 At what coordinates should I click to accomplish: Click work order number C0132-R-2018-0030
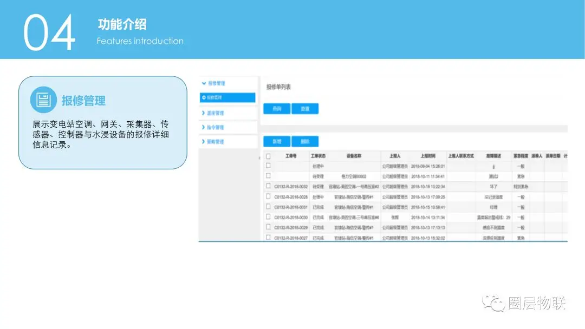point(291,218)
